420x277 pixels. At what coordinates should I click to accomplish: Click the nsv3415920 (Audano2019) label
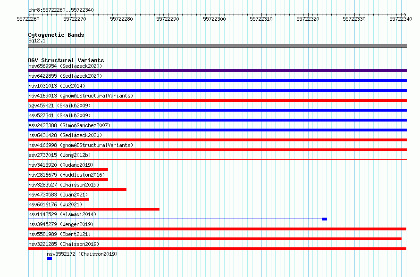point(61,165)
